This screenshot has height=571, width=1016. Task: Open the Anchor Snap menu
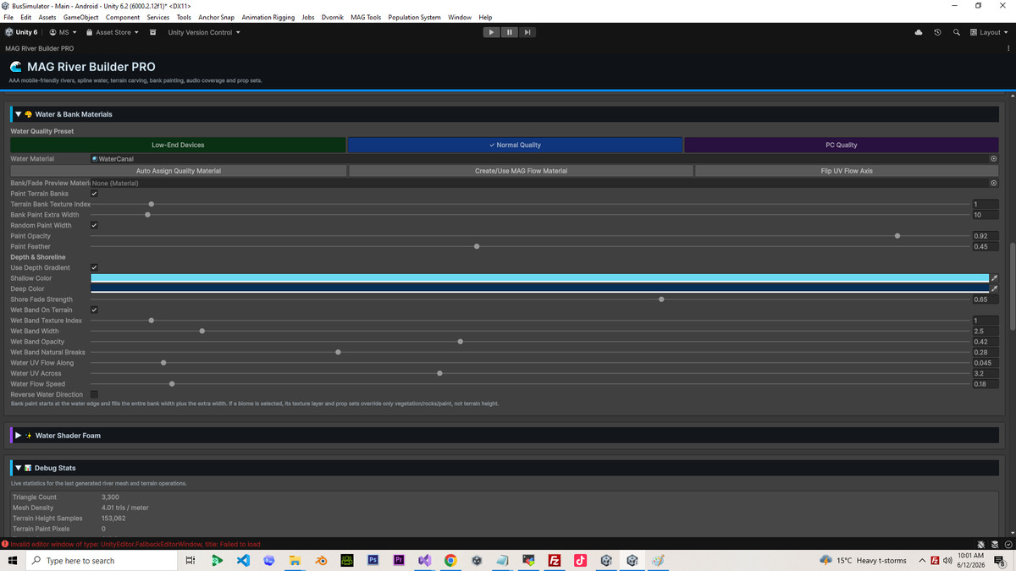216,17
